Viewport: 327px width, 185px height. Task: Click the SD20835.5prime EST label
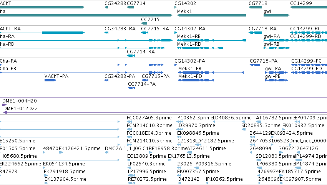[261, 126]
